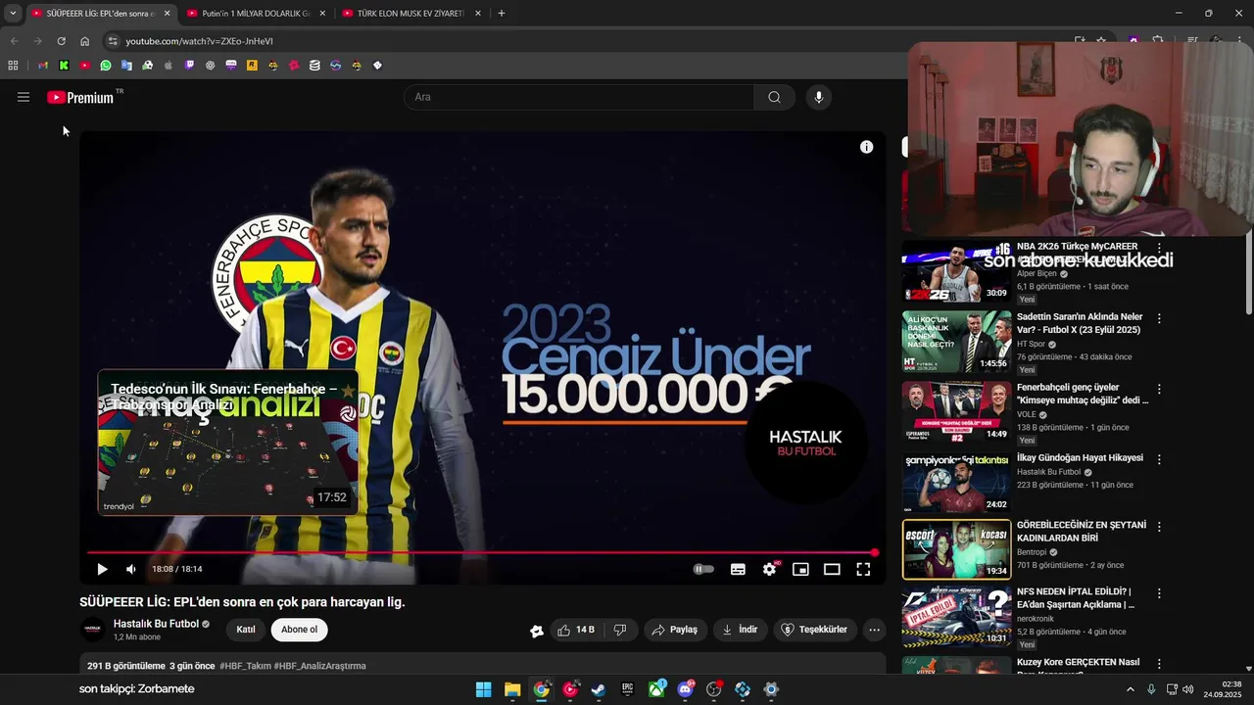Open the Rockstar Games bookmark
The width and height of the screenshot is (1254, 705).
tap(252, 66)
